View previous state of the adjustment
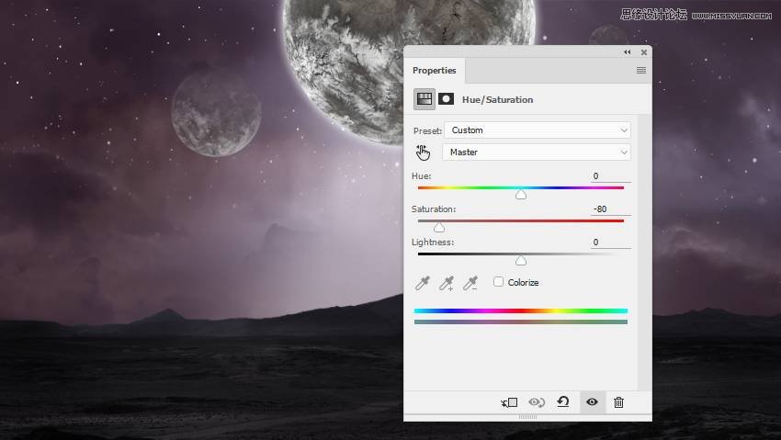781x440 pixels. click(537, 402)
